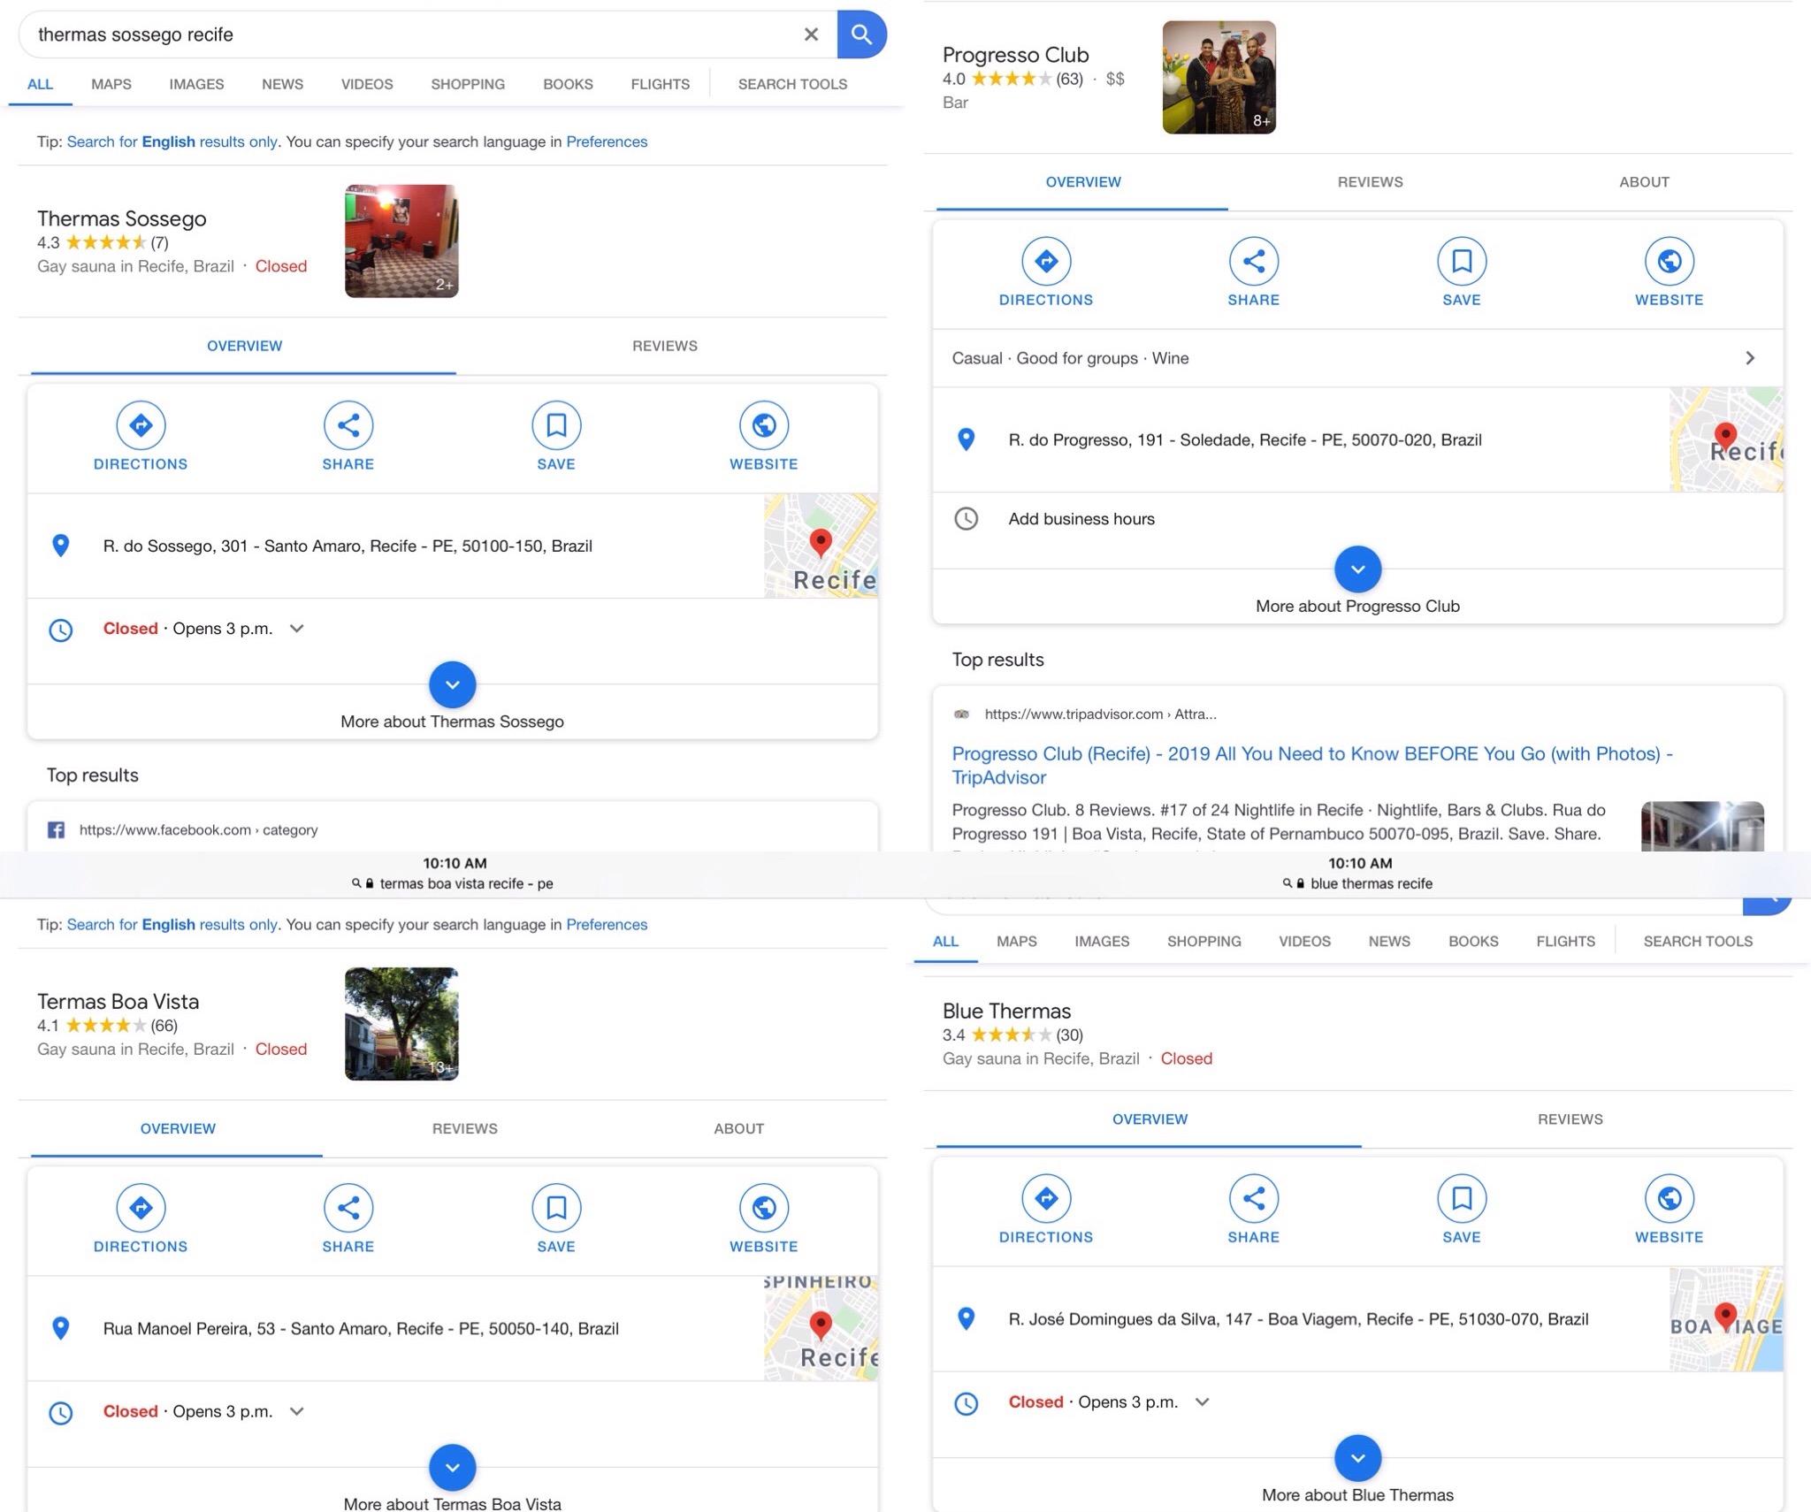Click the blue search magnifier button
Image resolution: width=1811 pixels, height=1512 pixels.
click(861, 34)
